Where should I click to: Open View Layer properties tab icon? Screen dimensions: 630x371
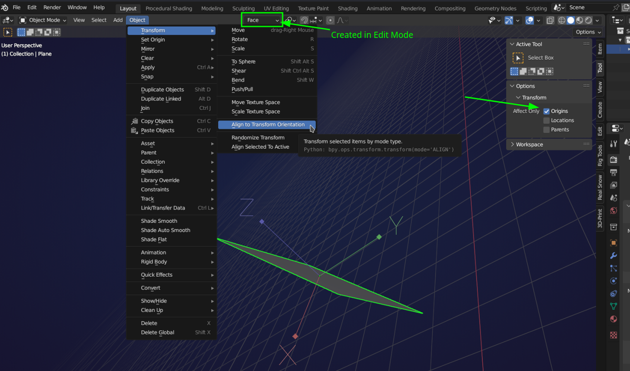coord(613,185)
